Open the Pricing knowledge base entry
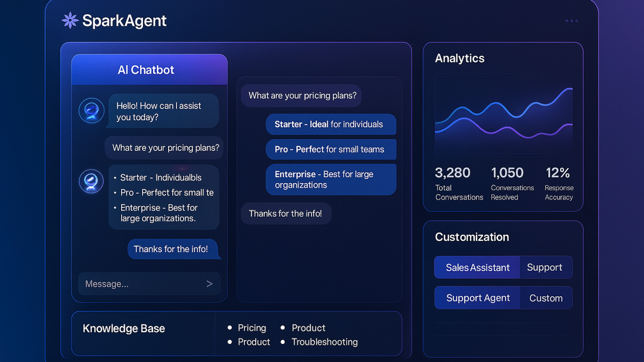Viewport: 644px width, 362px height. click(252, 327)
